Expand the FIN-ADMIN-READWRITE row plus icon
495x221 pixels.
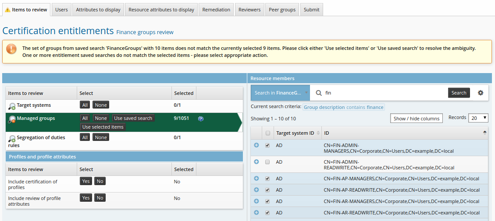click(256, 162)
